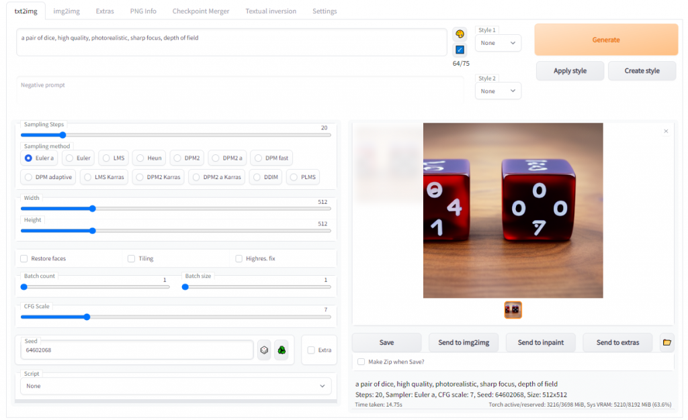Select the PLMS sampler

tap(303, 177)
